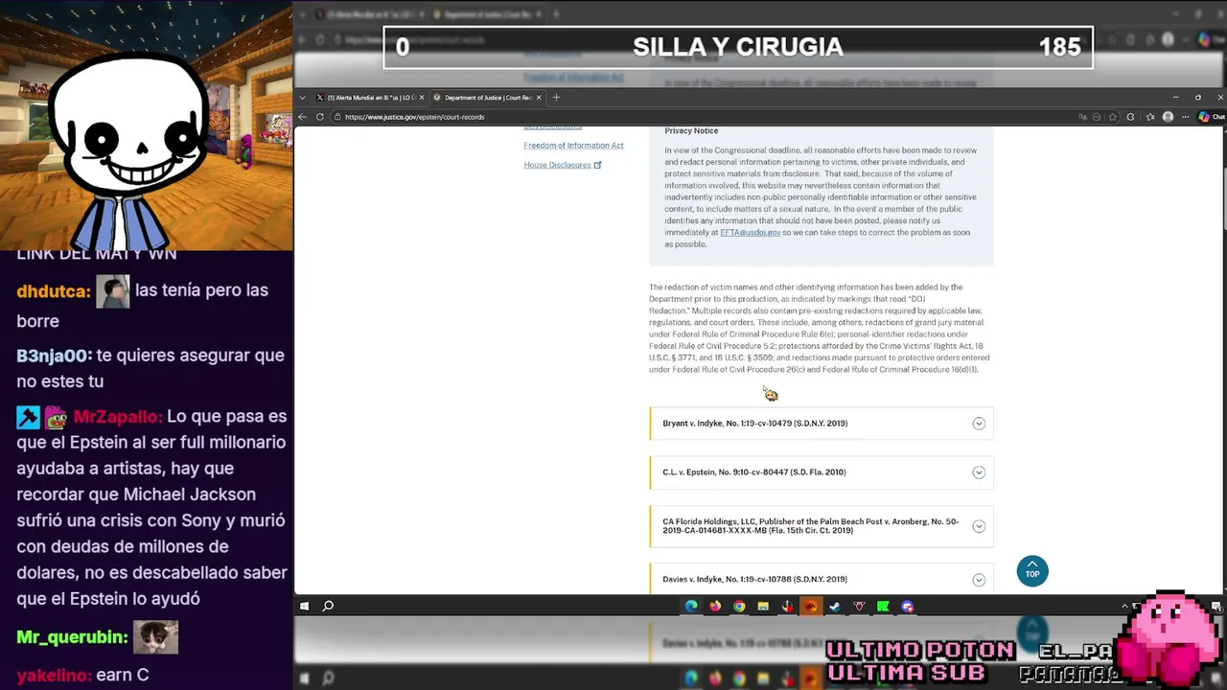Click the browser back arrow

point(303,117)
